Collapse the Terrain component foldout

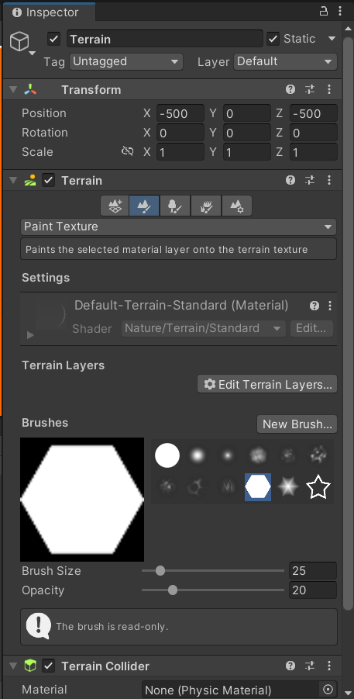[13, 180]
